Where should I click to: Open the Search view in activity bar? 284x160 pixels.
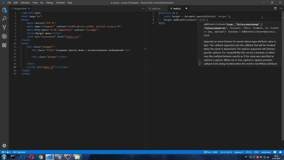tap(4, 19)
